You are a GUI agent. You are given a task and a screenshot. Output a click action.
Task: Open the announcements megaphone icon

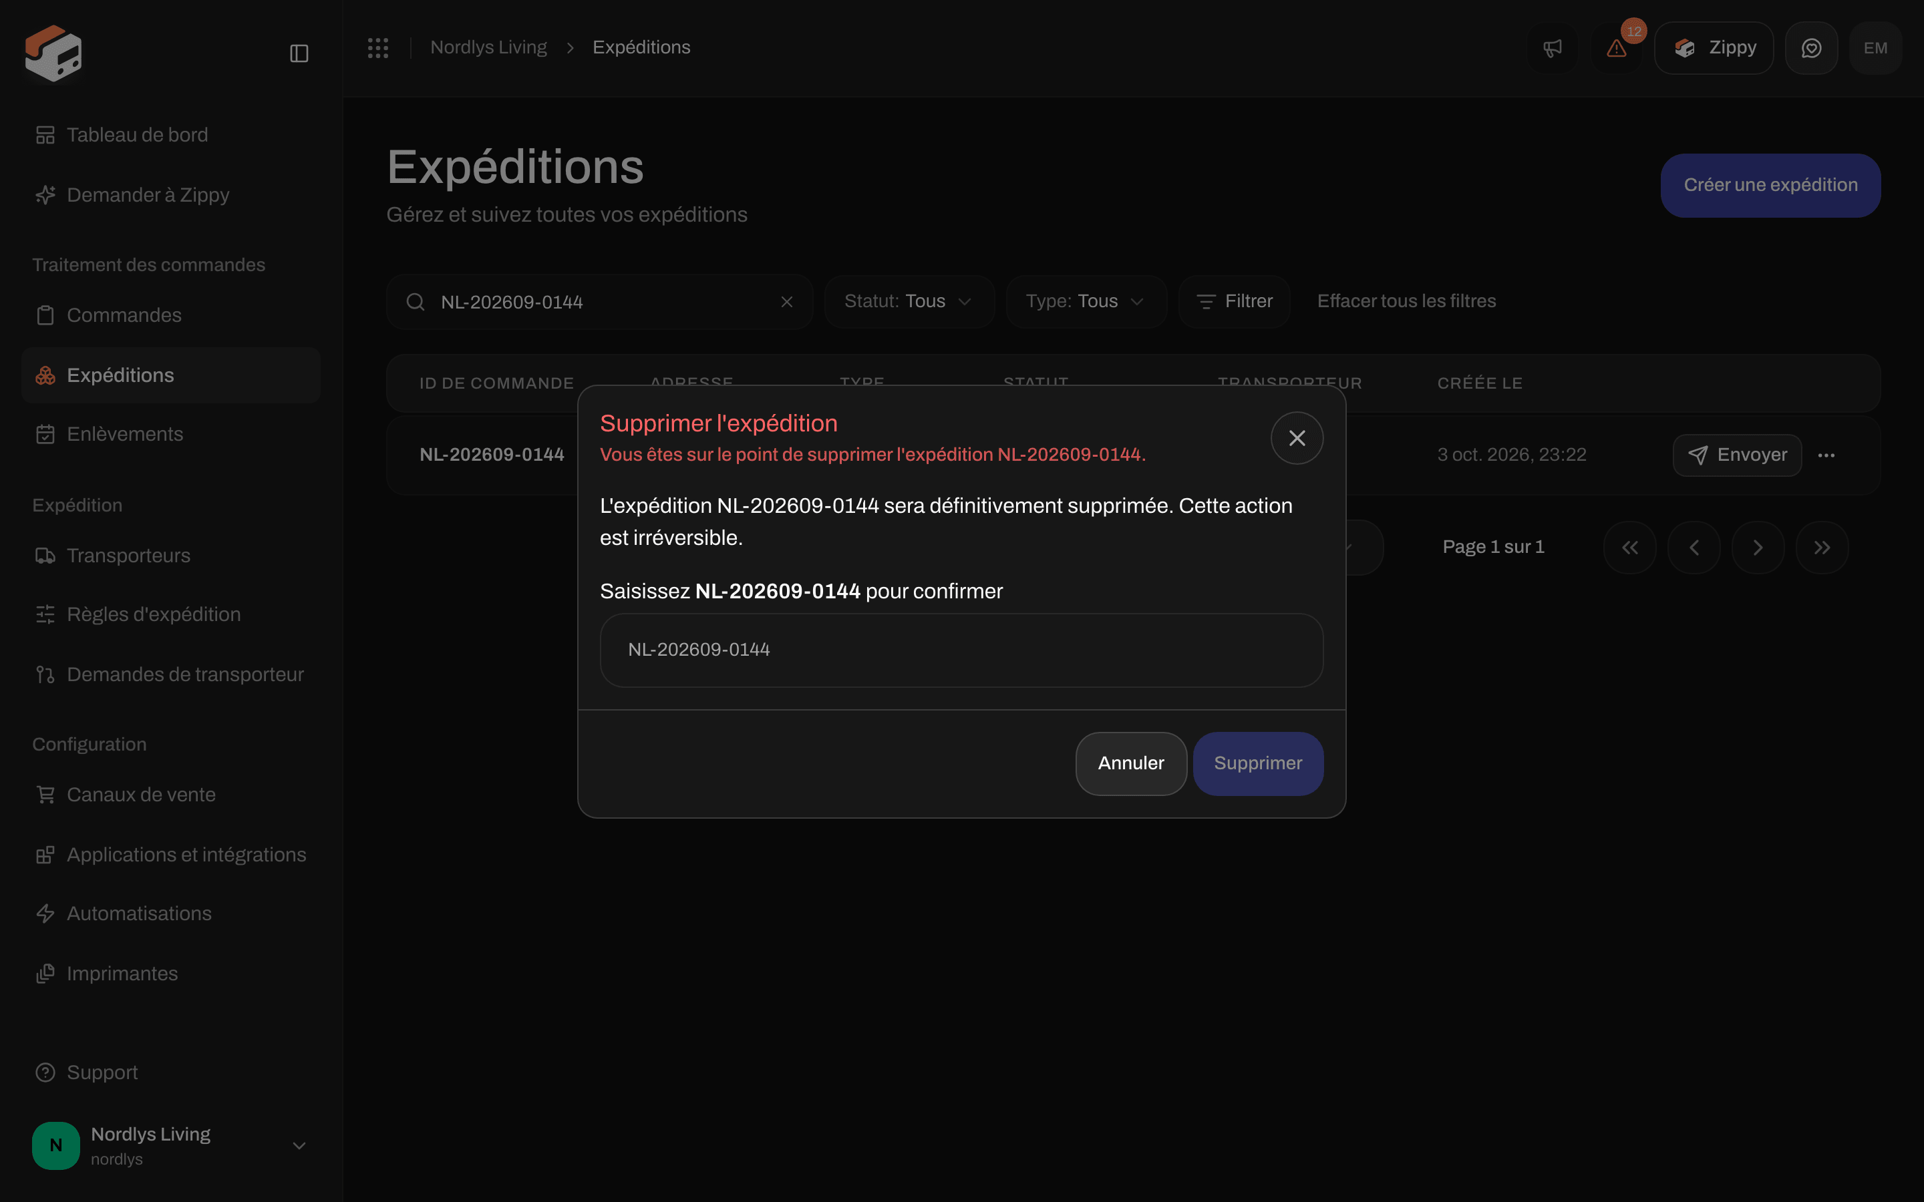(x=1553, y=47)
